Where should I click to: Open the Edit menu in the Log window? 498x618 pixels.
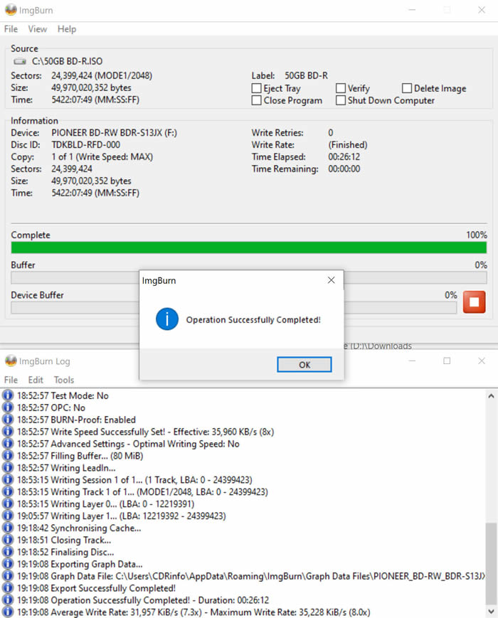(x=36, y=380)
